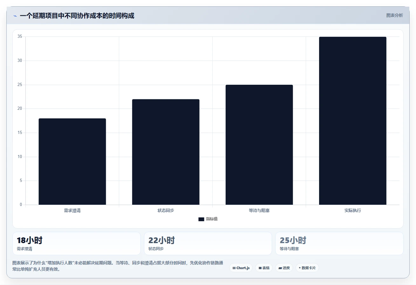
Task: Open the 22小时 状态同步 data card
Action: click(208, 243)
